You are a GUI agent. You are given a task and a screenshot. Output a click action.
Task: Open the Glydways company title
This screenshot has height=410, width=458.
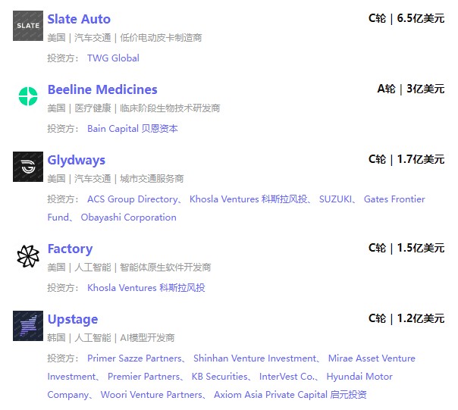pos(77,160)
